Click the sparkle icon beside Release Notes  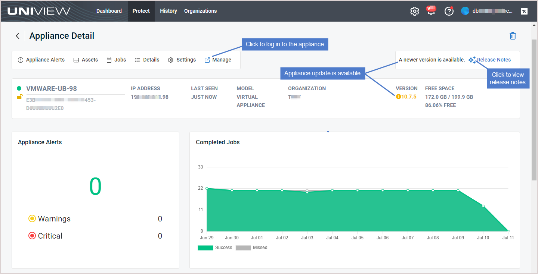(472, 60)
